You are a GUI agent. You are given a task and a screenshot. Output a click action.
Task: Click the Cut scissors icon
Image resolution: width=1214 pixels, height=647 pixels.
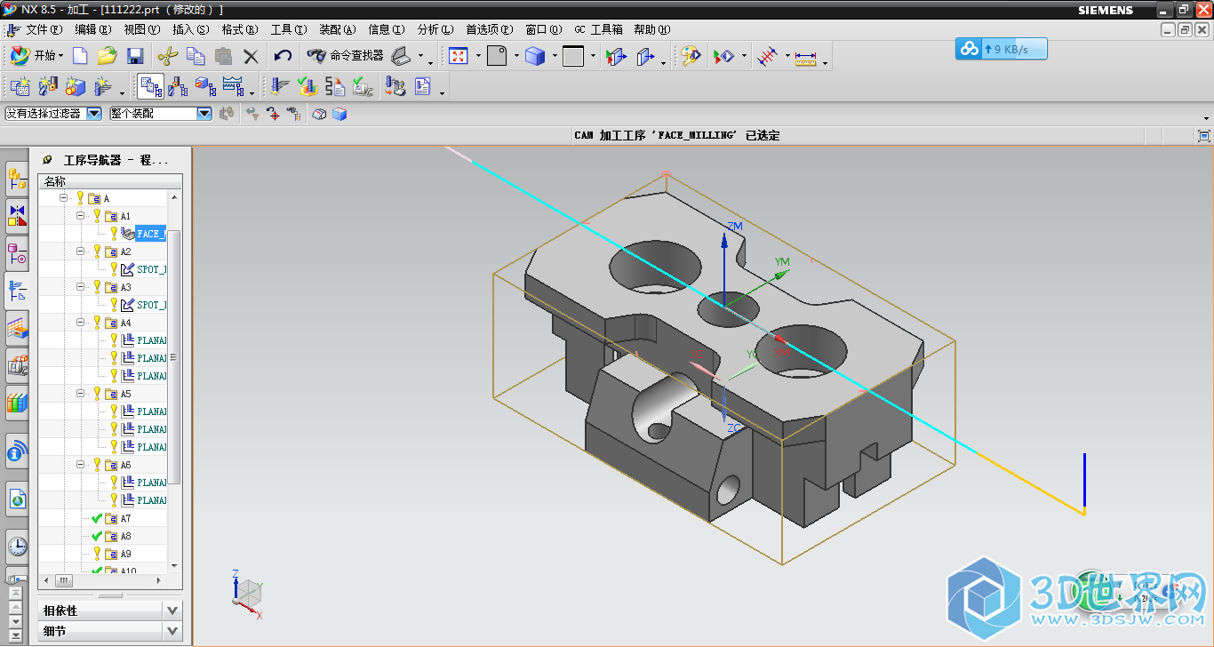[x=167, y=56]
